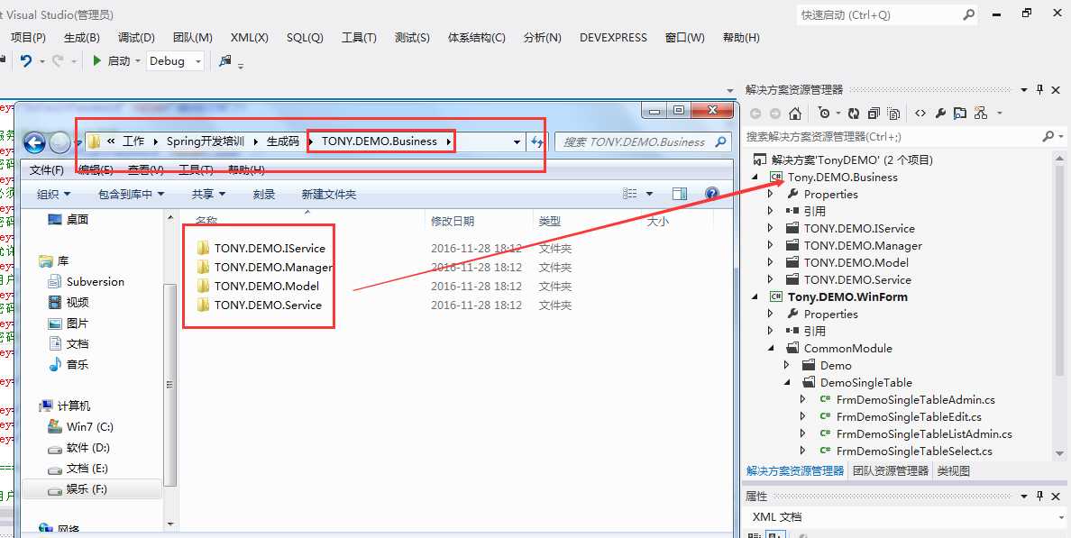The height and width of the screenshot is (538, 1071).
Task: Click the 生成码 breadcrumb in address bar
Action: pyautogui.click(x=283, y=141)
